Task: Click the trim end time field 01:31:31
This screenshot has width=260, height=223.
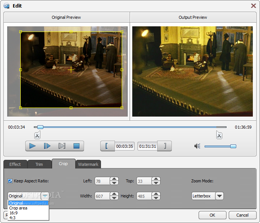Action: [147, 146]
